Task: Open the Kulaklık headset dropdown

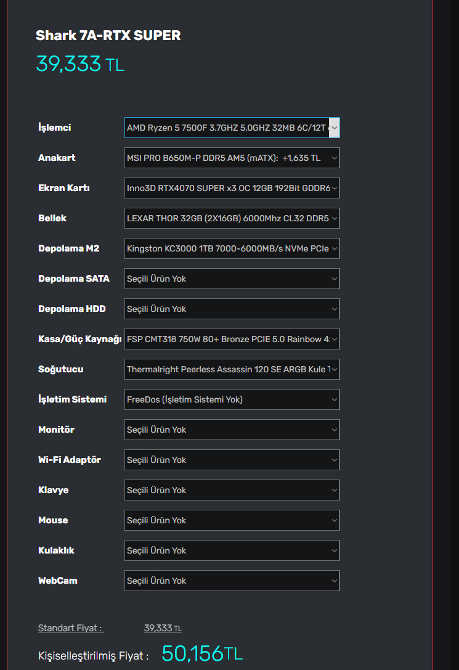Action: coord(232,550)
